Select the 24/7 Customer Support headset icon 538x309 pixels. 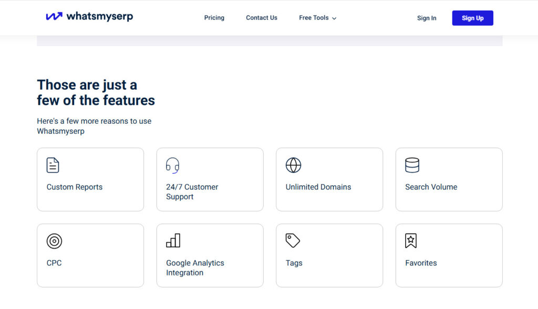pos(172,164)
